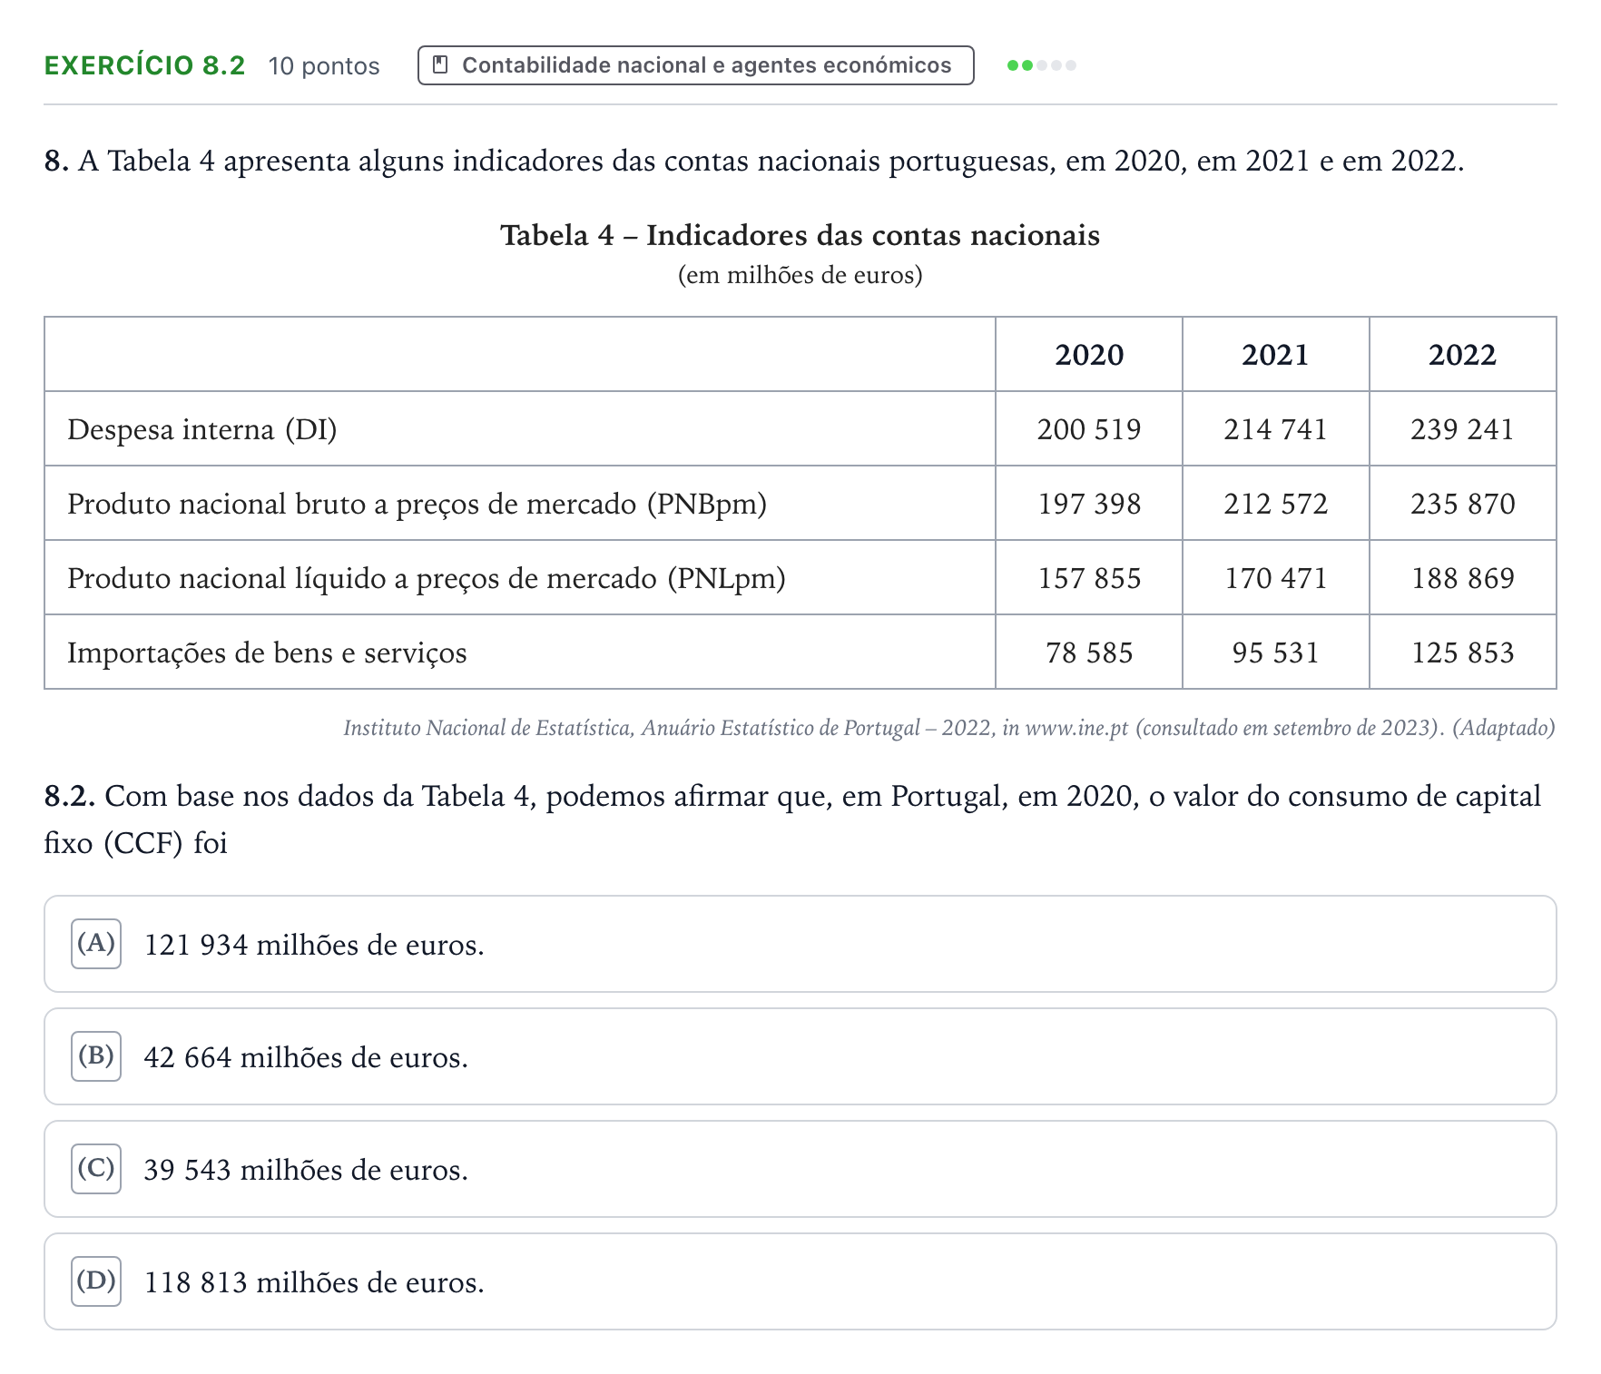The image size is (1601, 1374).
Task: Click the 'Importações de bens e serviços' row label
Action: pyautogui.click(x=267, y=653)
